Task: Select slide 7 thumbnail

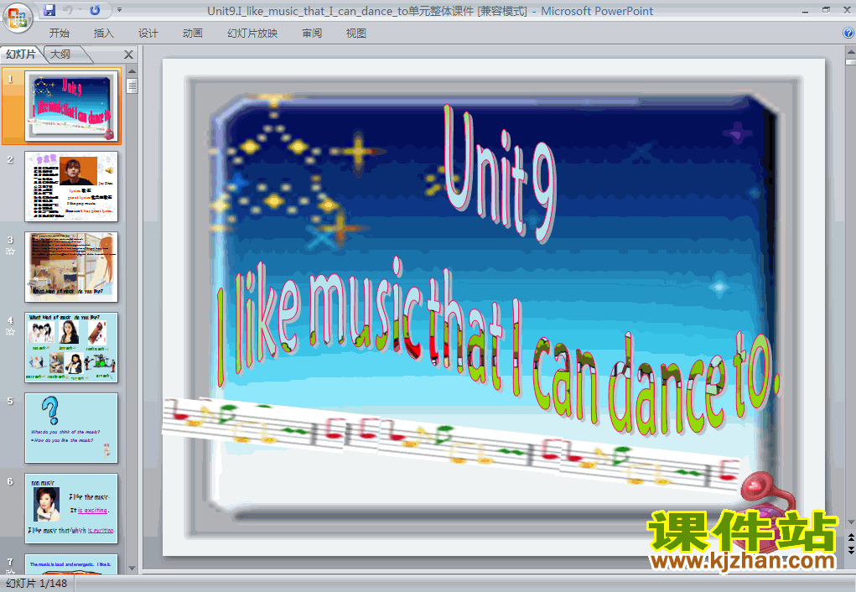Action: 71,563
